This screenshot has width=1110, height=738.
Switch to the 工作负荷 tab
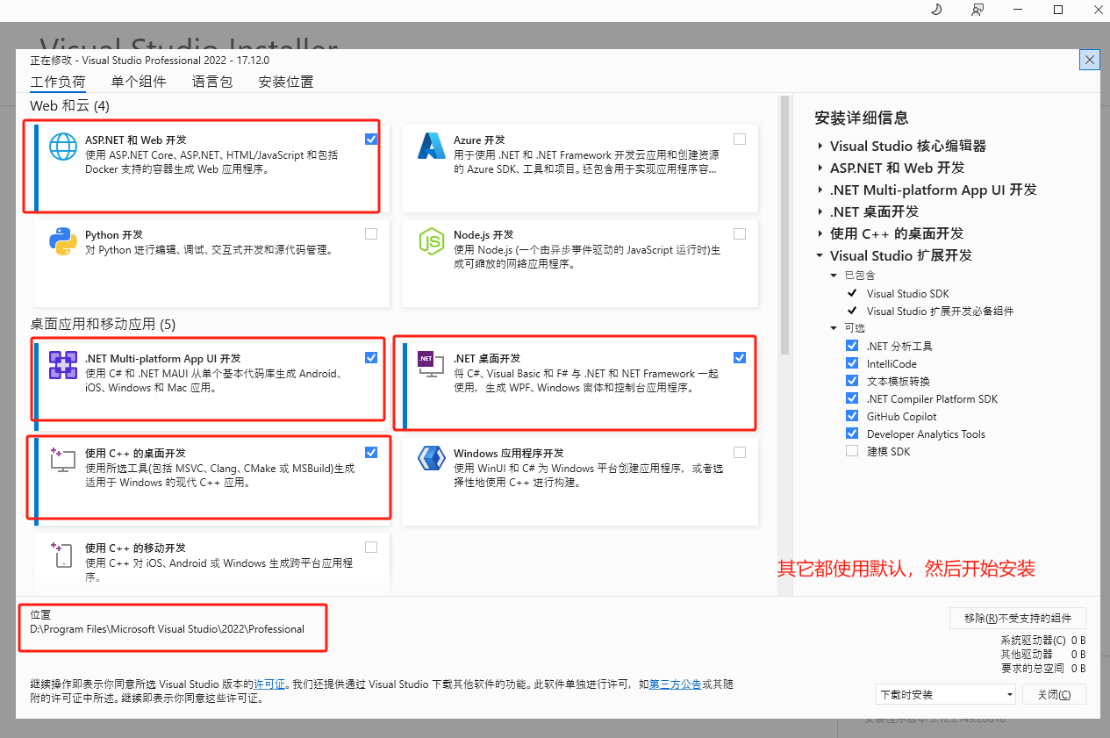coord(58,82)
